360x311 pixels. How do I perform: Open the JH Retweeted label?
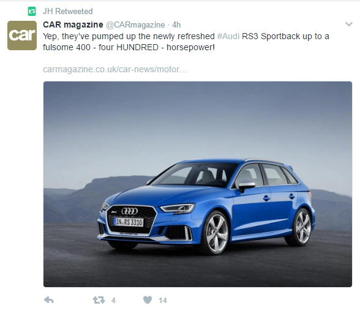pyautogui.click(x=68, y=11)
